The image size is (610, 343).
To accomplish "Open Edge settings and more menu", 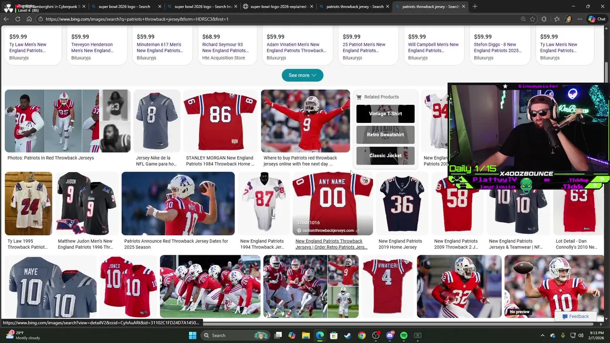I will (x=579, y=19).
